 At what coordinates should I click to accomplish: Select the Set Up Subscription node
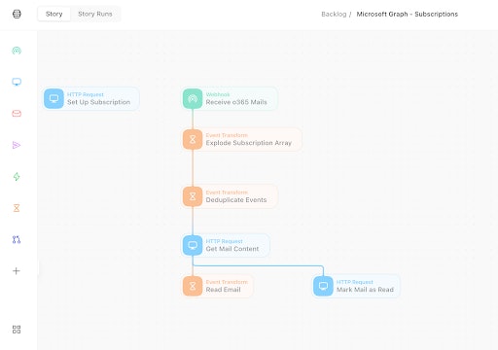tap(91, 98)
